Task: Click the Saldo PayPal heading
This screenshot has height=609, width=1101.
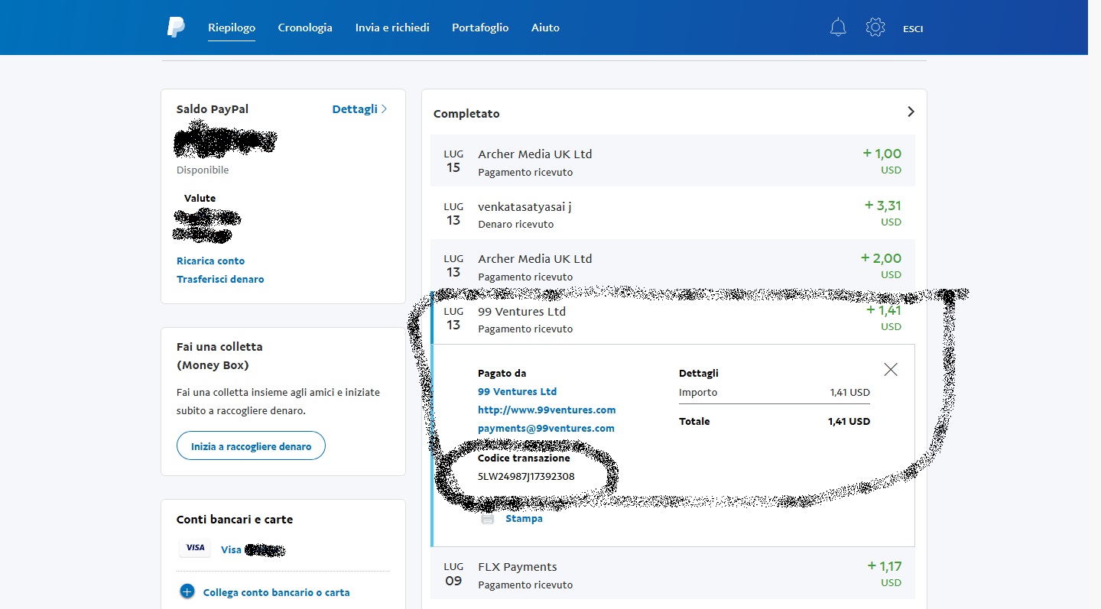Action: pos(213,109)
